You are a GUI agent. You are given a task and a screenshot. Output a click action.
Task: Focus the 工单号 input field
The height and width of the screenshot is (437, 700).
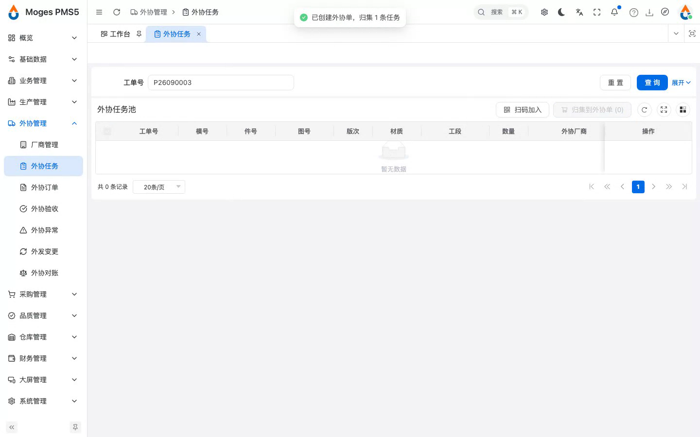point(221,83)
